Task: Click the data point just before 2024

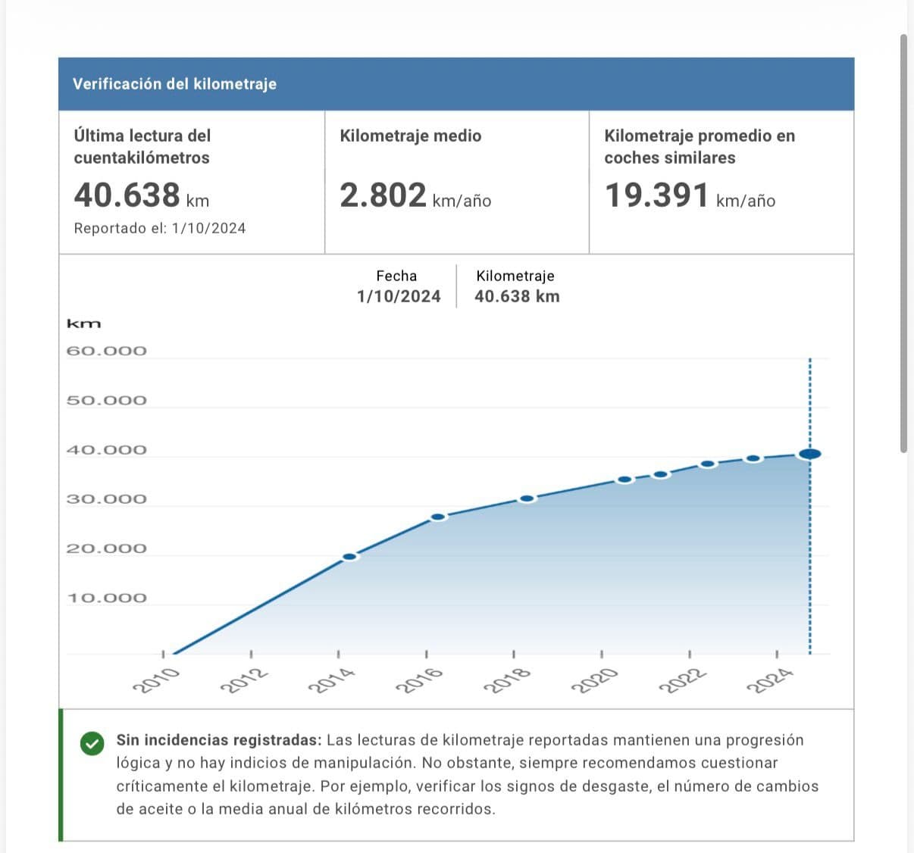Action: click(x=753, y=458)
